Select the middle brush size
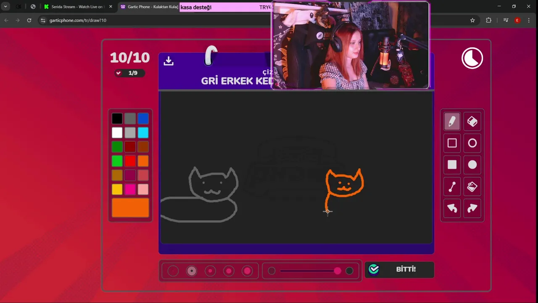Viewport: 538px width, 303px height. point(210,271)
